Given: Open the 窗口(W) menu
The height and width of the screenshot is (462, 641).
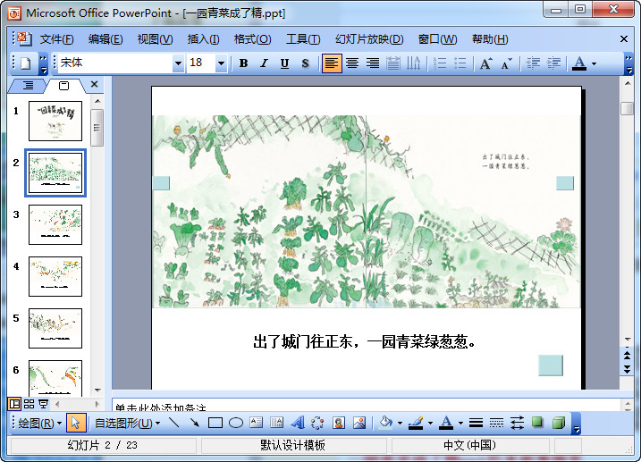Looking at the screenshot, I should 437,39.
